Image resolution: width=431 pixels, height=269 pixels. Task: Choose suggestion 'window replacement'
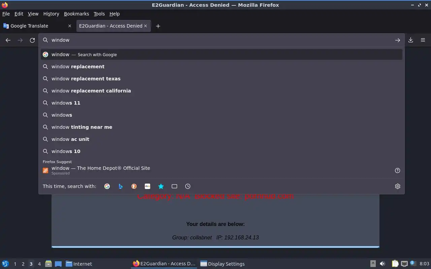(x=222, y=67)
